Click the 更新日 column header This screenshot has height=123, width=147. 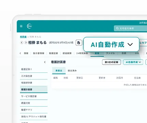click(80, 78)
